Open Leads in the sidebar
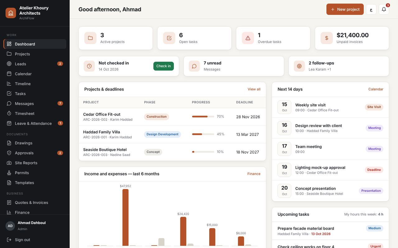Screen dimensions: 398x248 click(35, 64)
